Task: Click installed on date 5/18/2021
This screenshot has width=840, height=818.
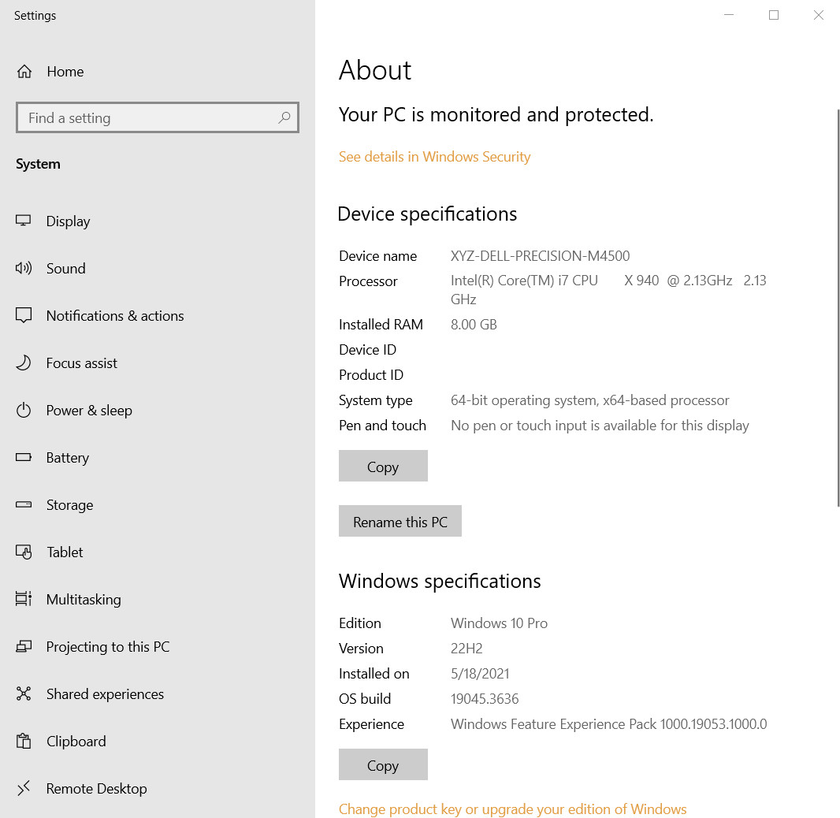Action: point(480,673)
